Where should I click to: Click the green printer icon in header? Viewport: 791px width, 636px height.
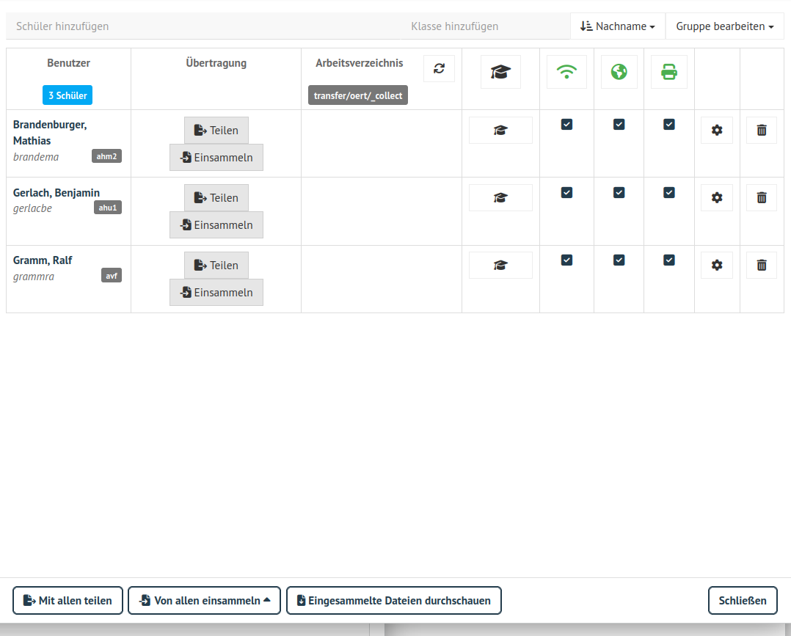(x=669, y=72)
